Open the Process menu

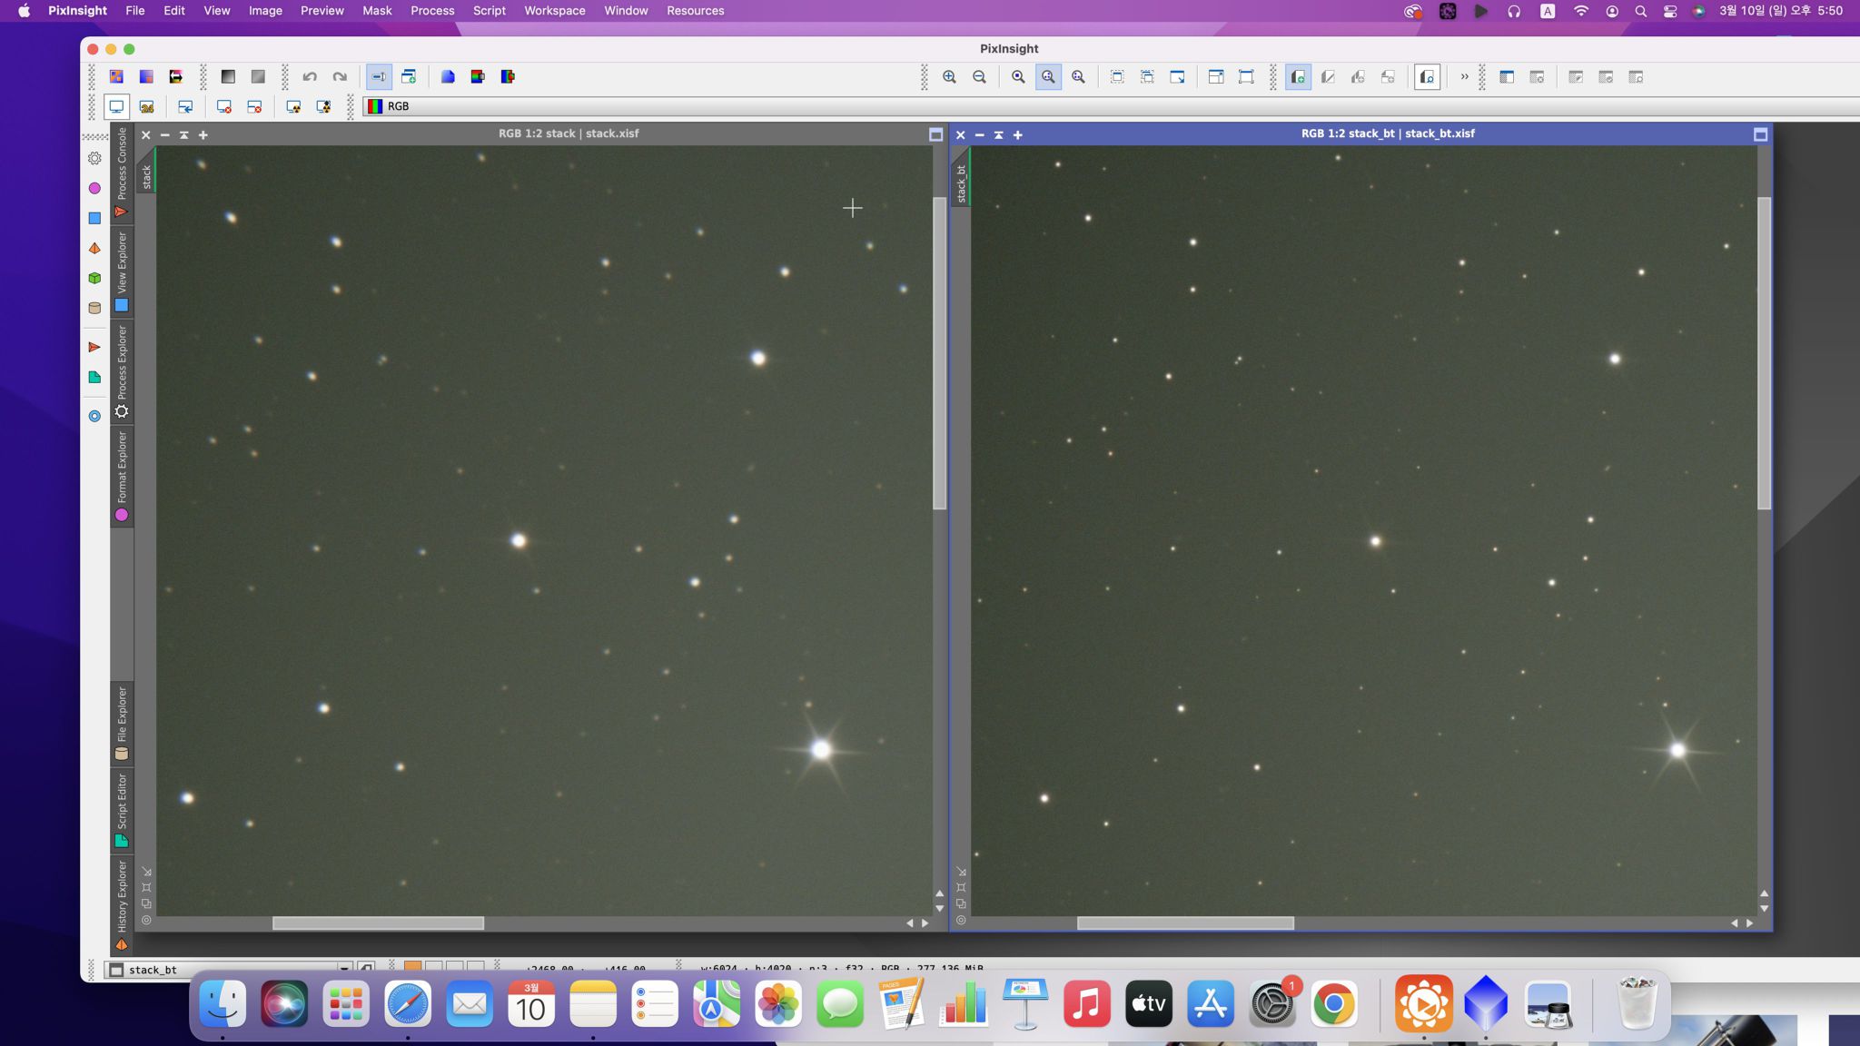pos(432,11)
